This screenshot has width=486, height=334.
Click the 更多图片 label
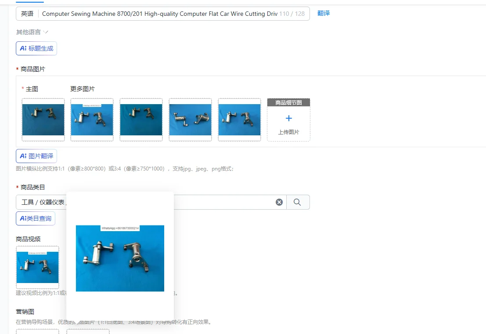(x=83, y=89)
